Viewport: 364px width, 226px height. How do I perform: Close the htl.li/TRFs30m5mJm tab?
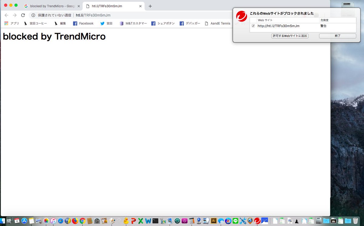(140, 6)
